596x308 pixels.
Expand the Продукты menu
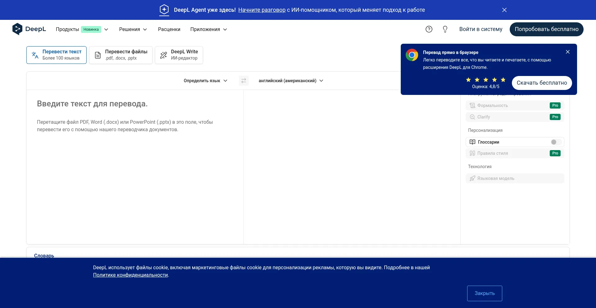coord(82,29)
